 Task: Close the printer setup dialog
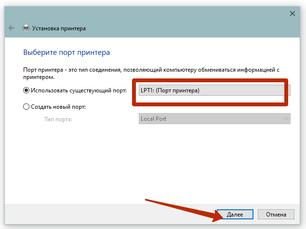coord(292,14)
